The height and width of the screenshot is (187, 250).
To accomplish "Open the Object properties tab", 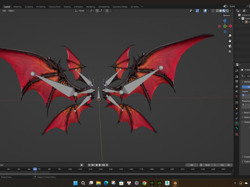I will pyautogui.click(x=237, y=109).
